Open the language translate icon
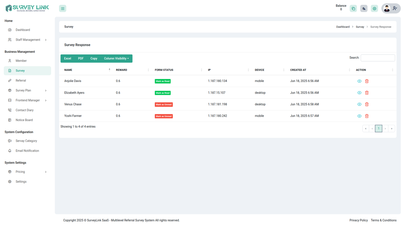Viewport: 405px width, 227px height. coord(364,9)
